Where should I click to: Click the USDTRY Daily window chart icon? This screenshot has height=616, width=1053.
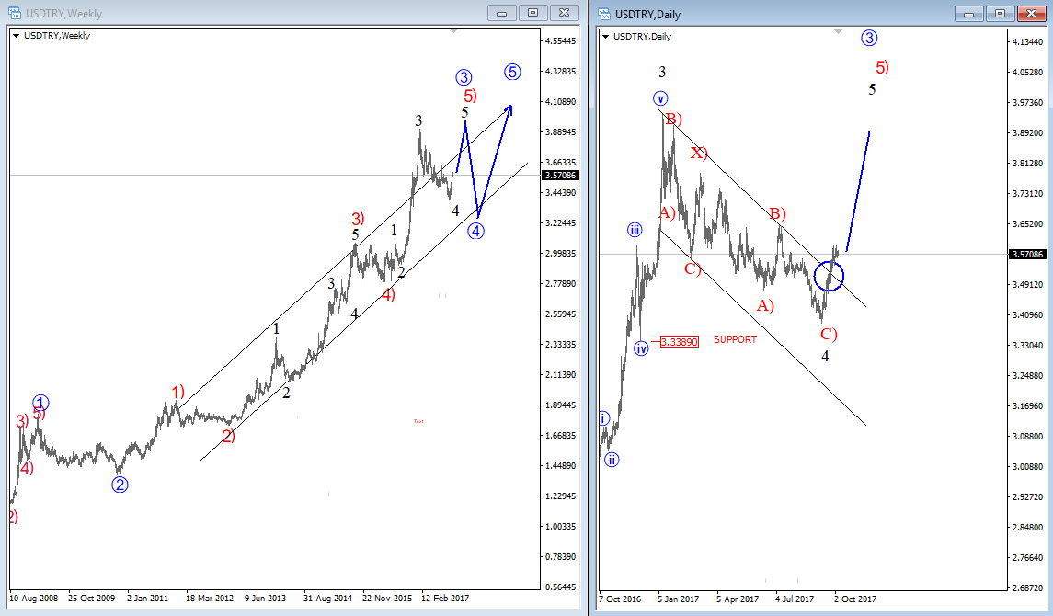pos(604,14)
